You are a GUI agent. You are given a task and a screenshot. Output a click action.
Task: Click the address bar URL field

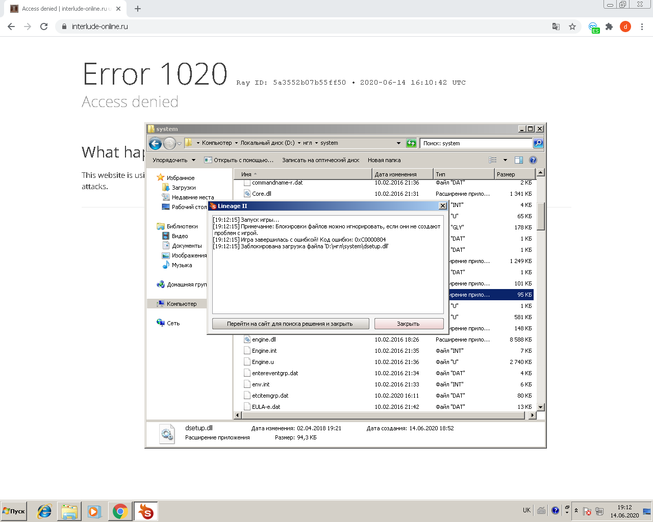(x=306, y=27)
